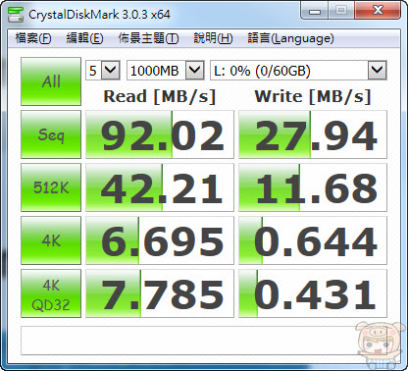
Task: Minimize the CrystalDiskMark window
Action: [314, 11]
